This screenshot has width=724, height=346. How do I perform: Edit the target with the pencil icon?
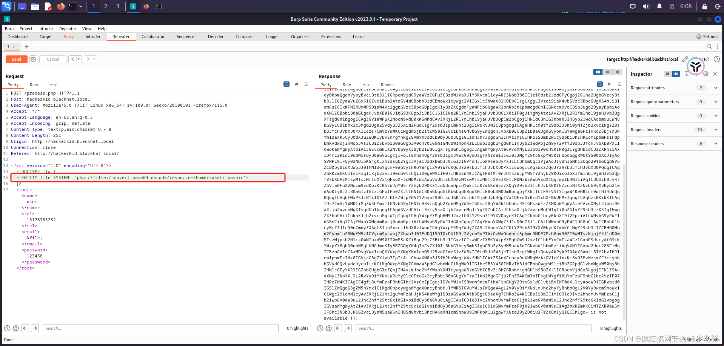coord(685,59)
